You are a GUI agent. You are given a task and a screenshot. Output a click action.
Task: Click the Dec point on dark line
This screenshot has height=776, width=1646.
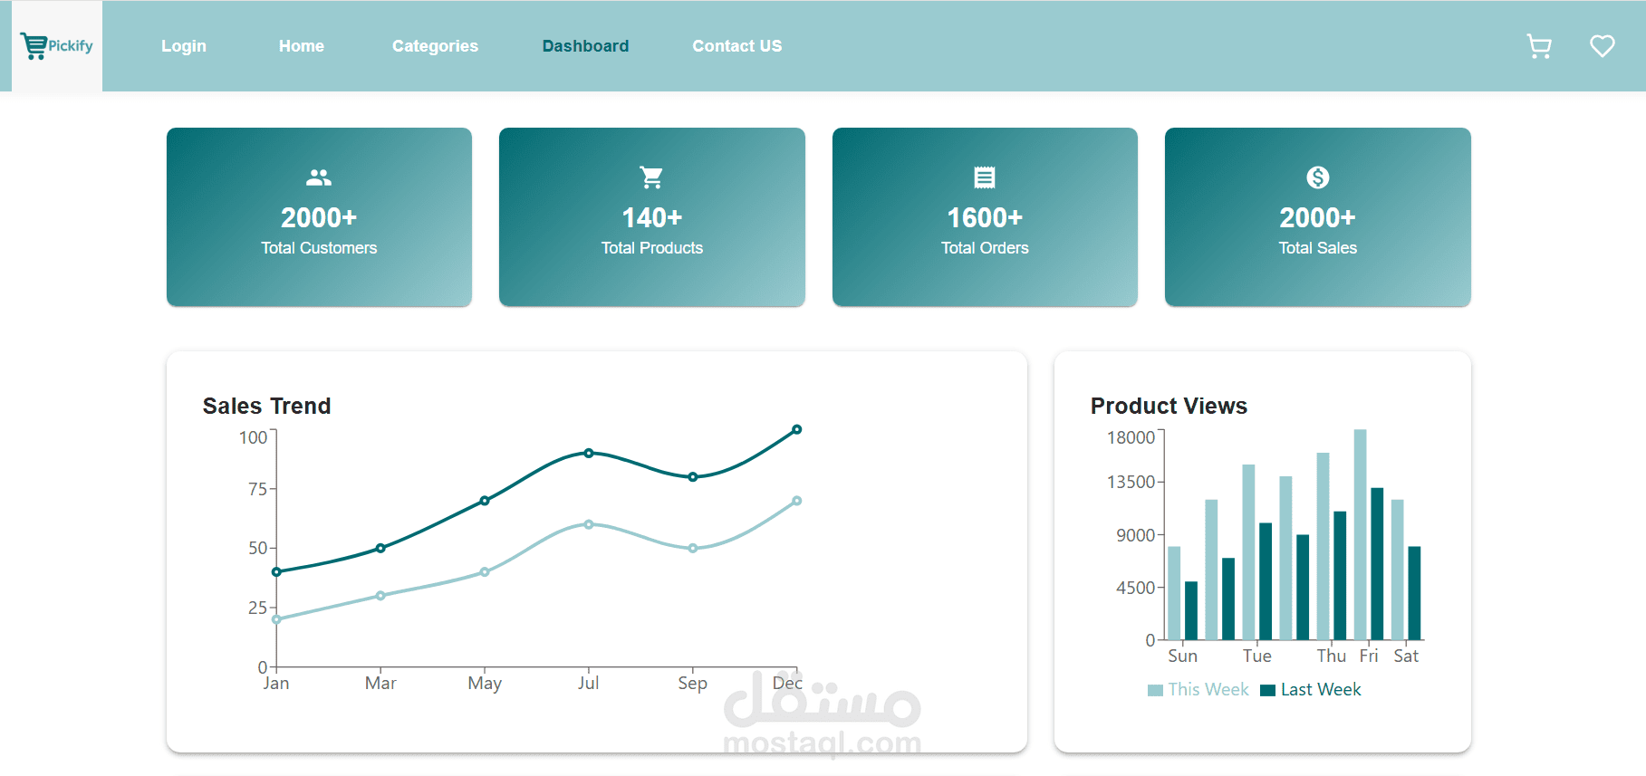click(x=797, y=429)
